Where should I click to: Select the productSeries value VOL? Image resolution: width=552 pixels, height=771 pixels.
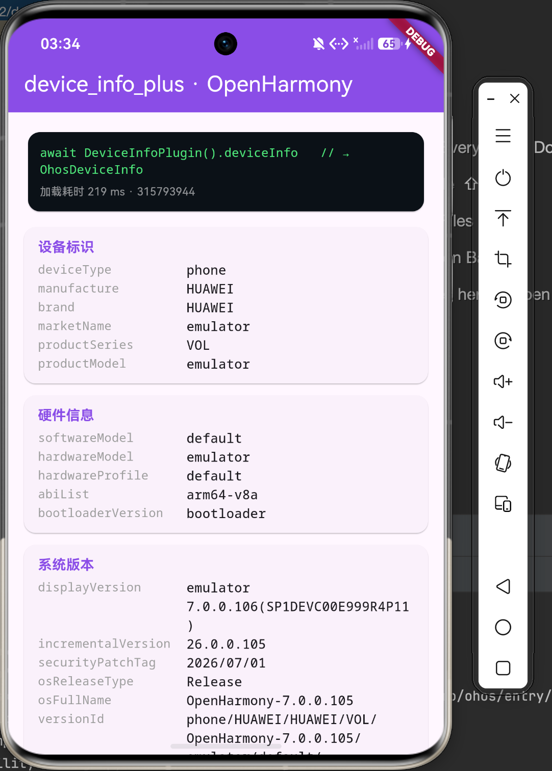[x=198, y=346]
